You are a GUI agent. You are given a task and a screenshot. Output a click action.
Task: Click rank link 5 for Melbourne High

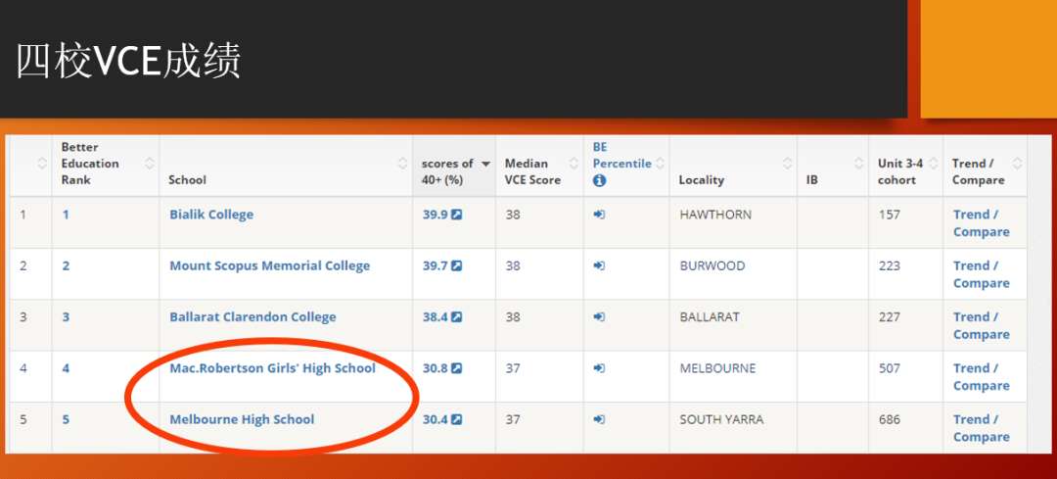pos(67,419)
